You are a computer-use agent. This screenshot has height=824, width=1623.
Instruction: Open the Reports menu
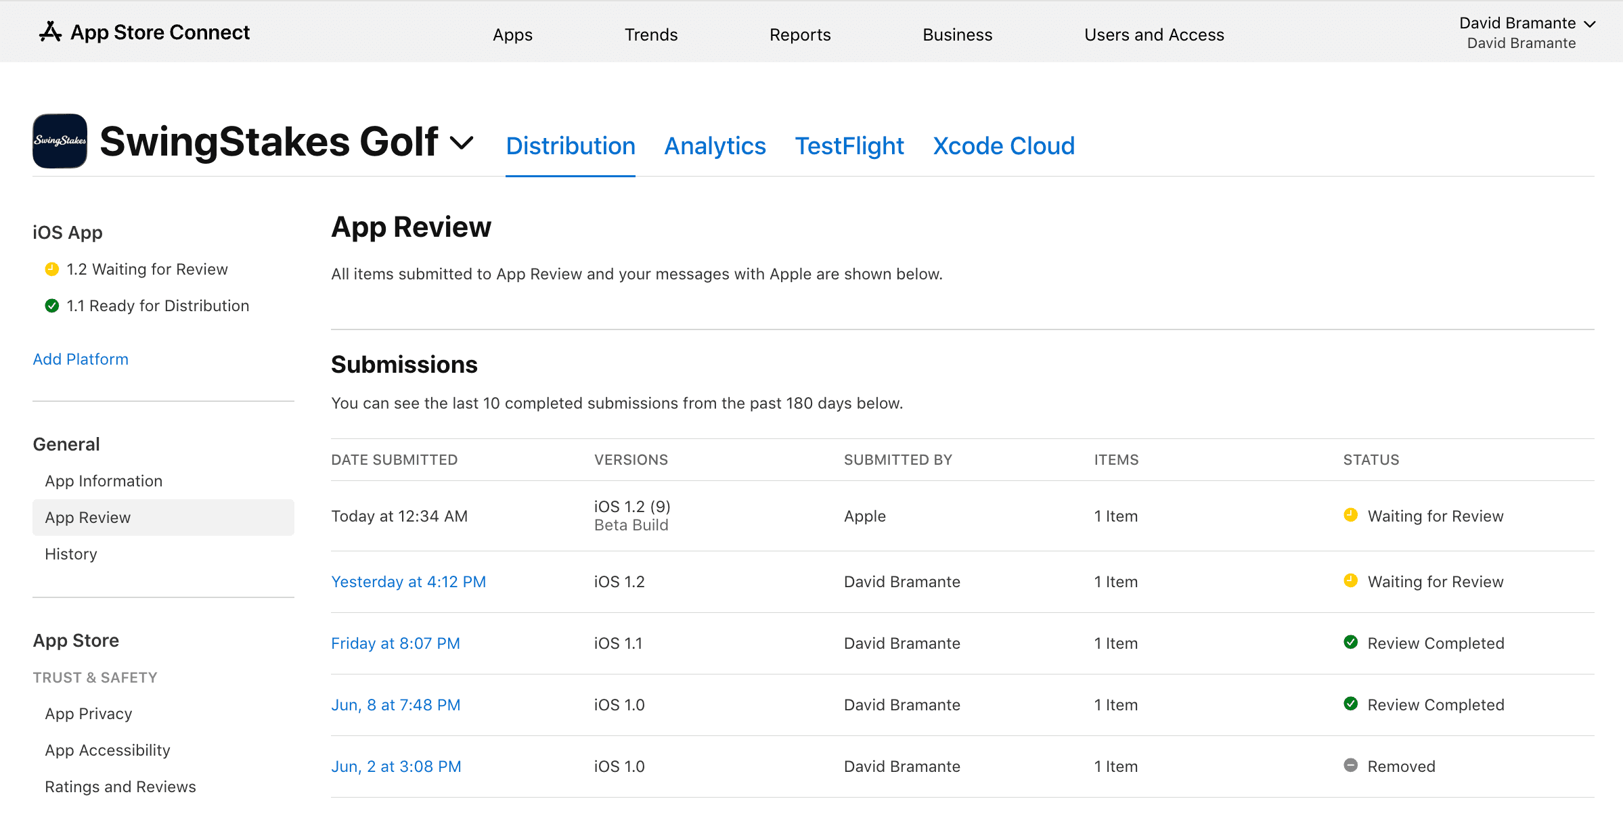tap(800, 35)
